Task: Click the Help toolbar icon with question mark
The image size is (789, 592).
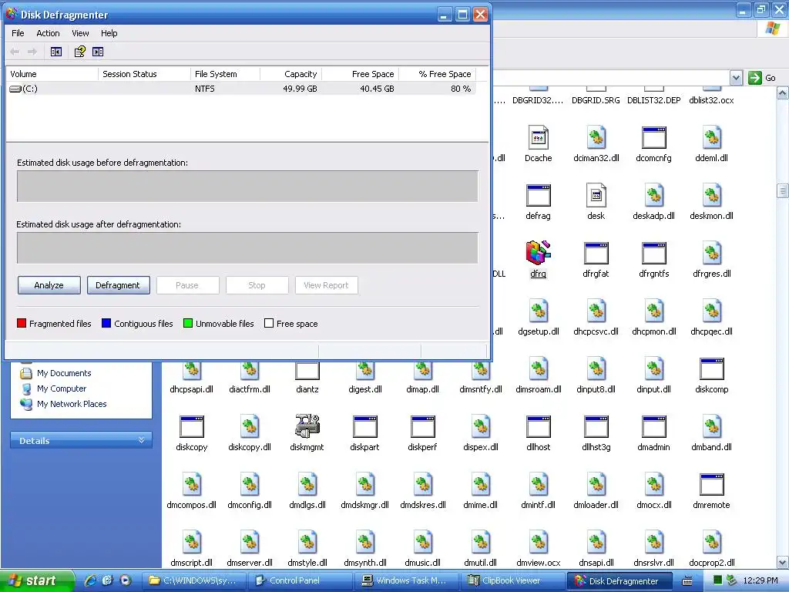Action: [79, 52]
